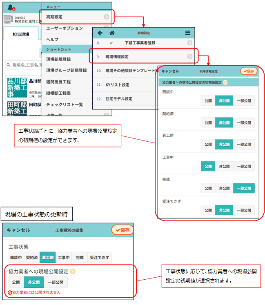Click the back arrow in 初期設定 header

(x=100, y=33)
